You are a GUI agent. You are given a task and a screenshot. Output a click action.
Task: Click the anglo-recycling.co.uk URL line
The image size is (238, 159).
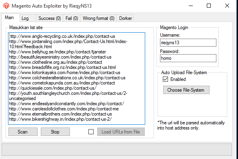point(62,36)
